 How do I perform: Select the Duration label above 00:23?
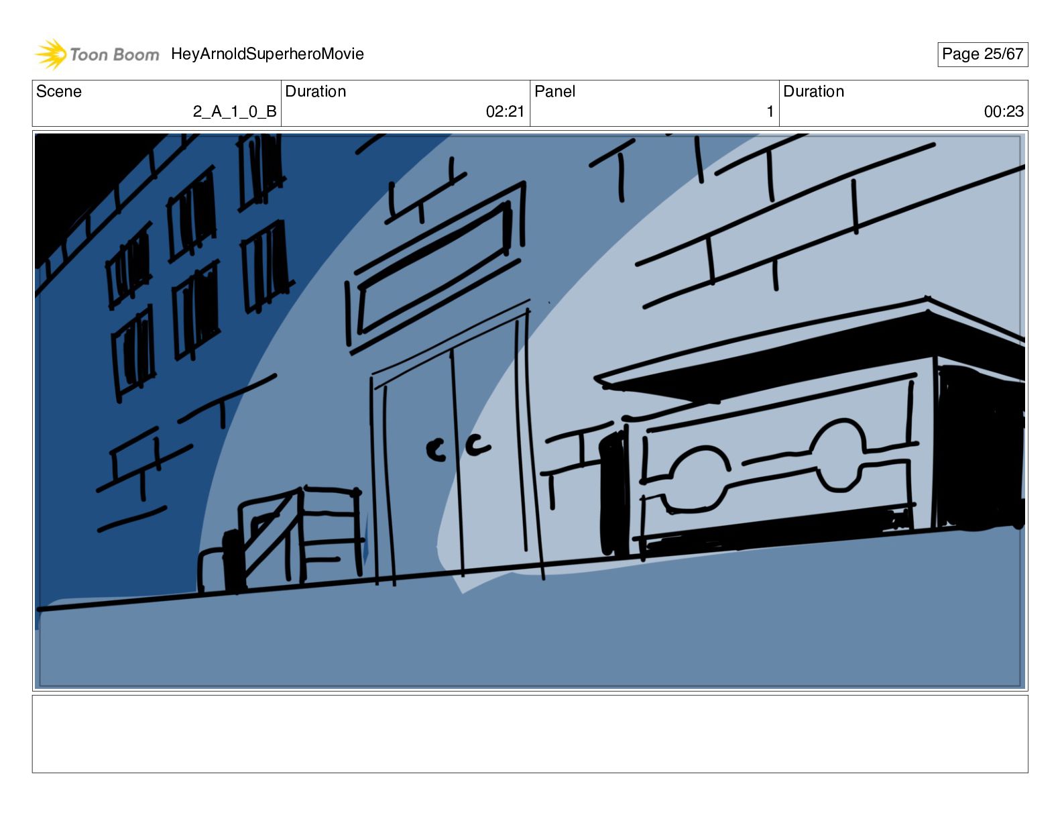814,92
